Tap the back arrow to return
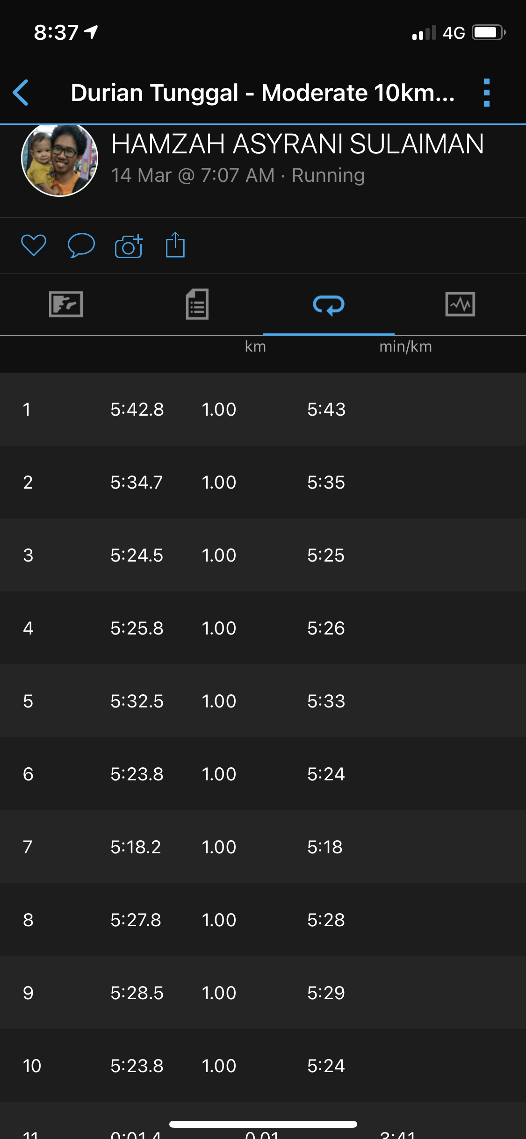The image size is (526, 1139). (x=21, y=93)
